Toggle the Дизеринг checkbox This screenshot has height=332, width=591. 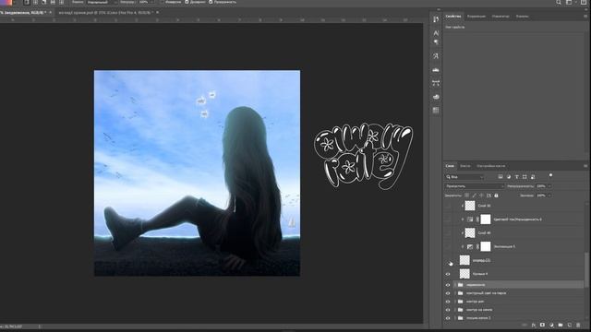point(187,2)
